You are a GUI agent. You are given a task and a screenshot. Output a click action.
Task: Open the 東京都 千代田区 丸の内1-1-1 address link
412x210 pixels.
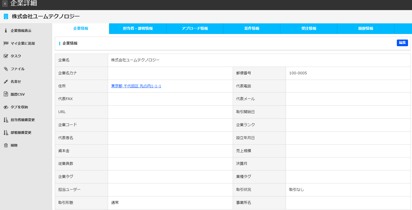pyautogui.click(x=136, y=86)
